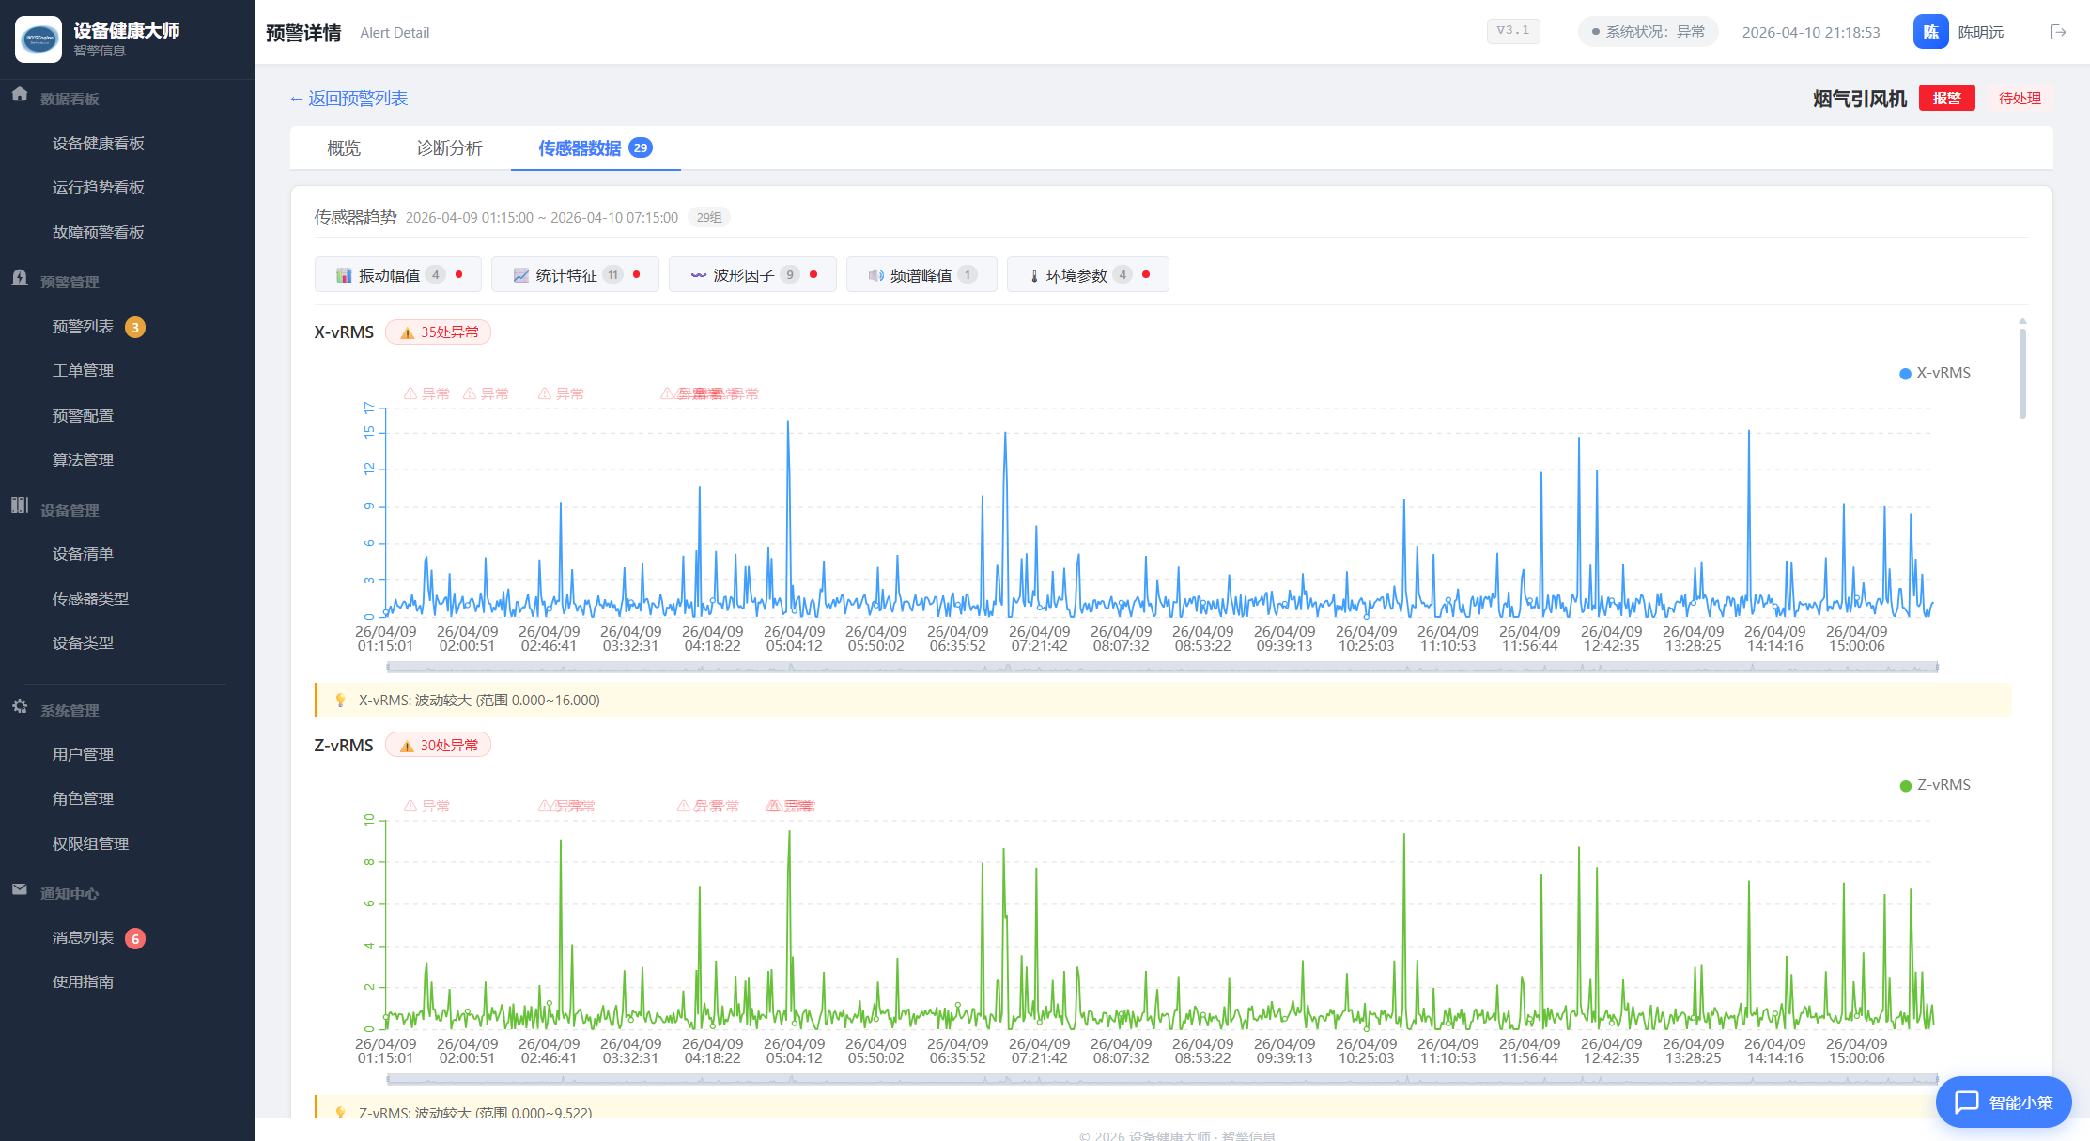Click the logout icon in header
The image size is (2090, 1141).
tap(2058, 32)
